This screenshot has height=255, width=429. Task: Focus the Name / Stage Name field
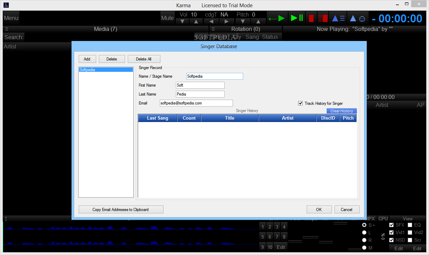(215, 76)
